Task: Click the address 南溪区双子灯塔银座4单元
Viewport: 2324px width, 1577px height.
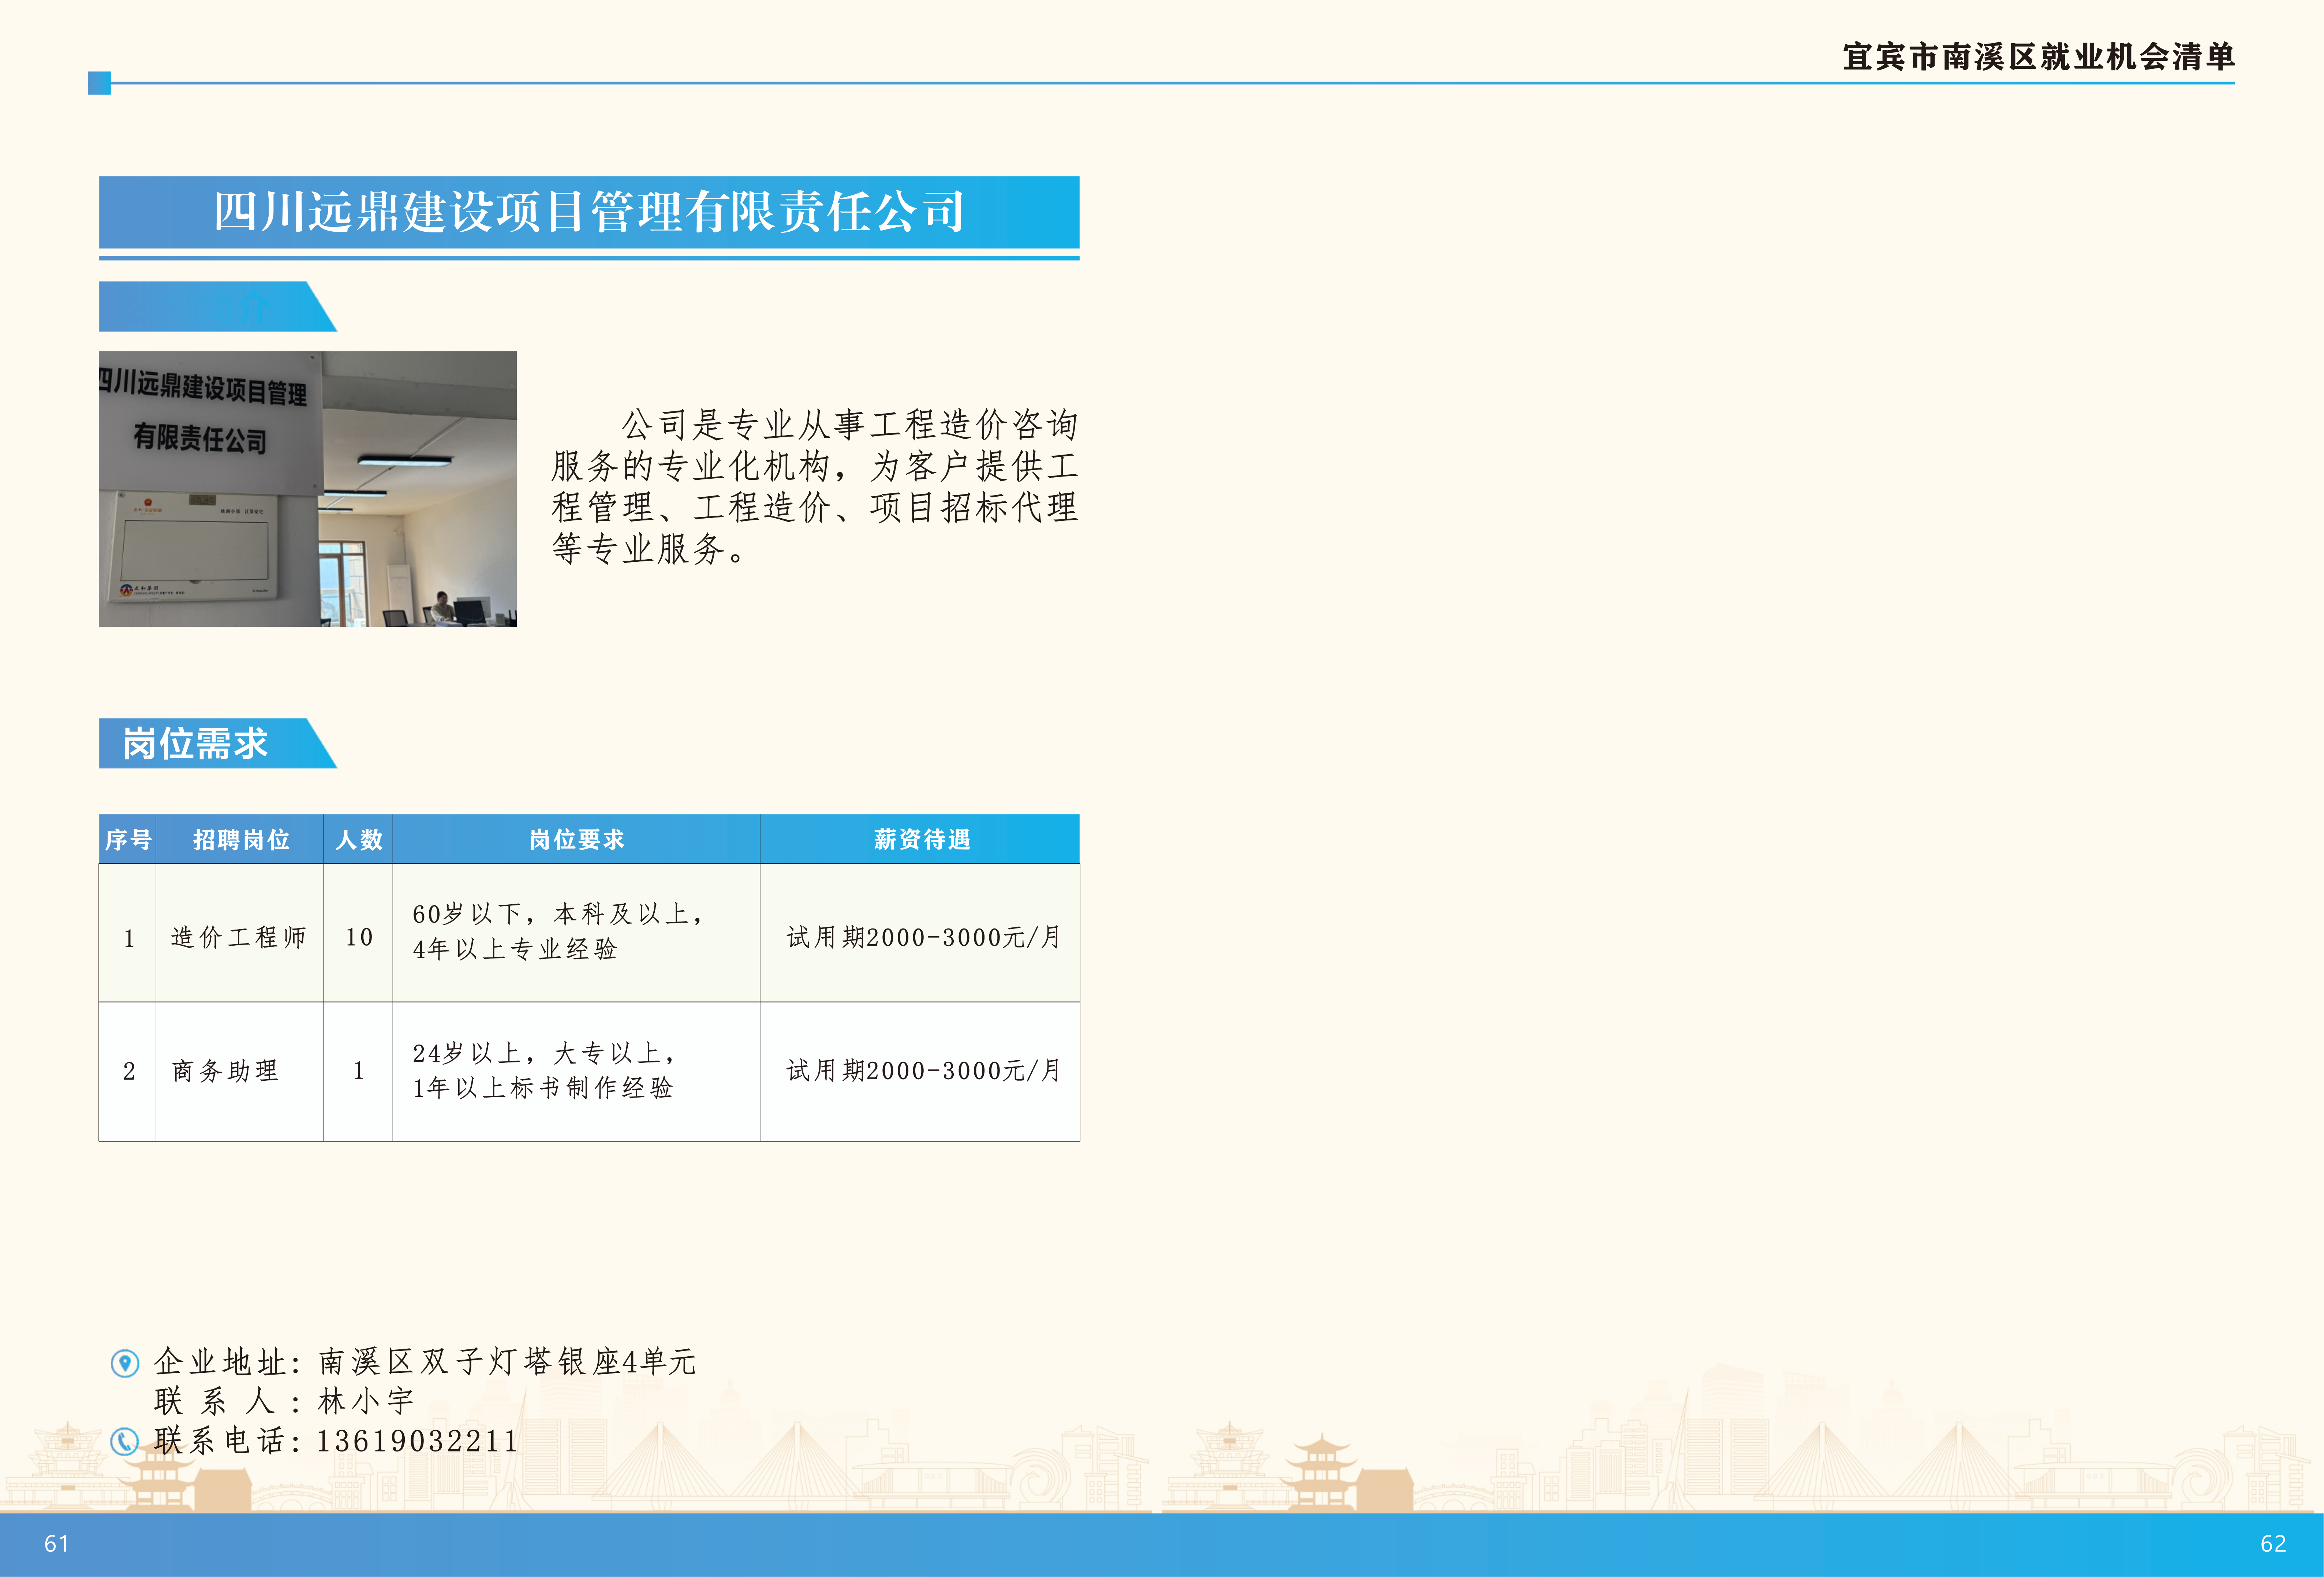Action: coord(507,1362)
